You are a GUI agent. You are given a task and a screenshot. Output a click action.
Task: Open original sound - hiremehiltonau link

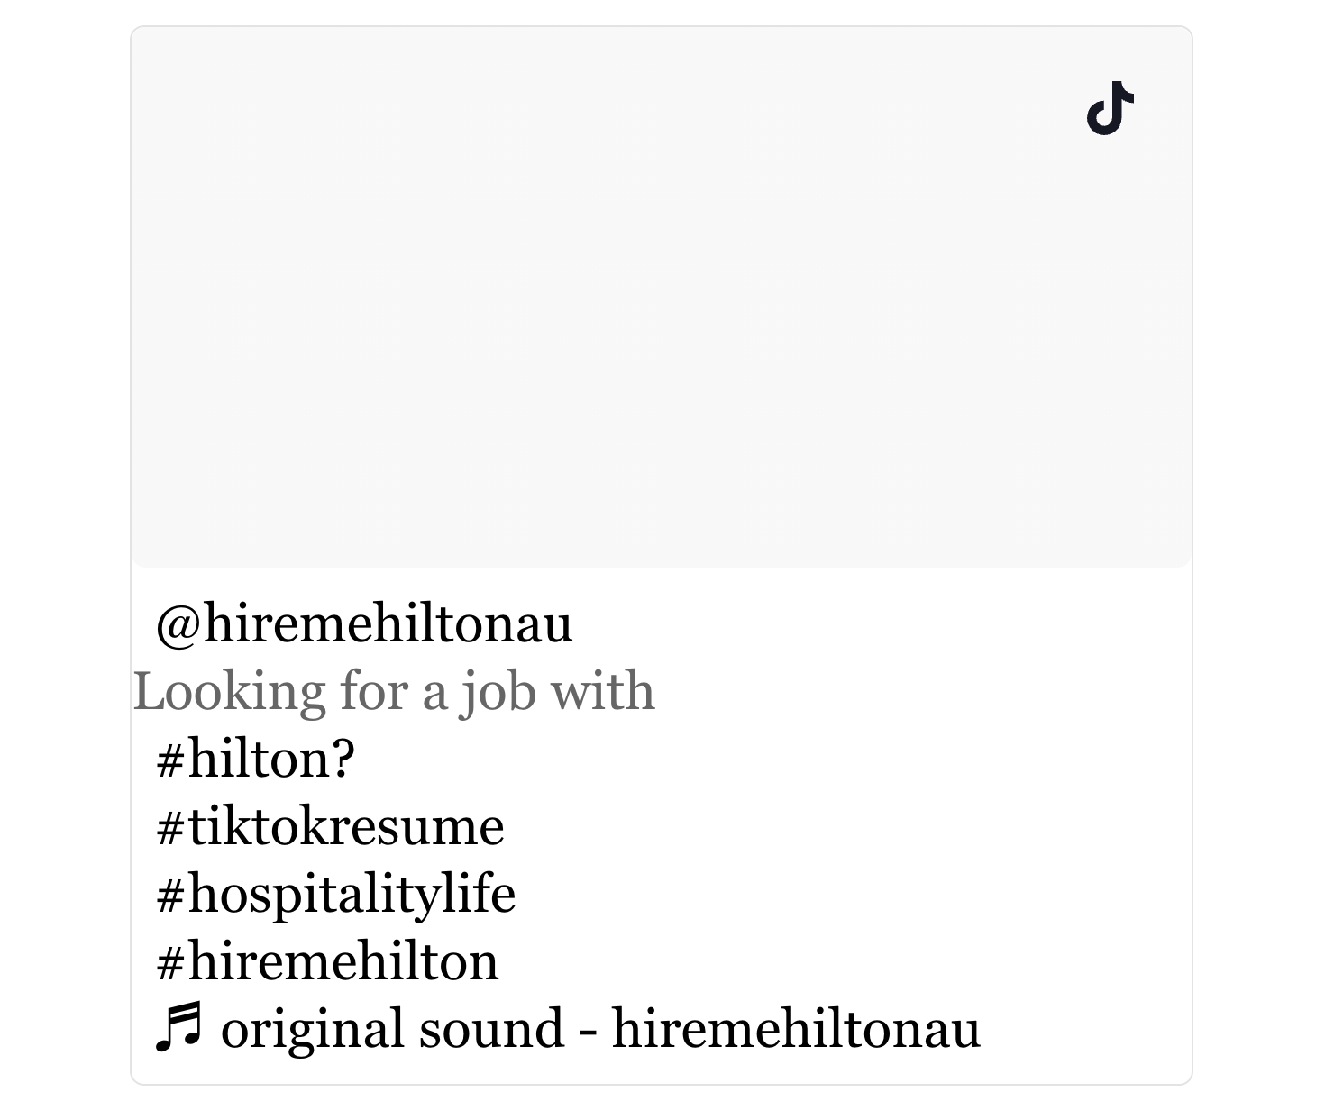[600, 1029]
